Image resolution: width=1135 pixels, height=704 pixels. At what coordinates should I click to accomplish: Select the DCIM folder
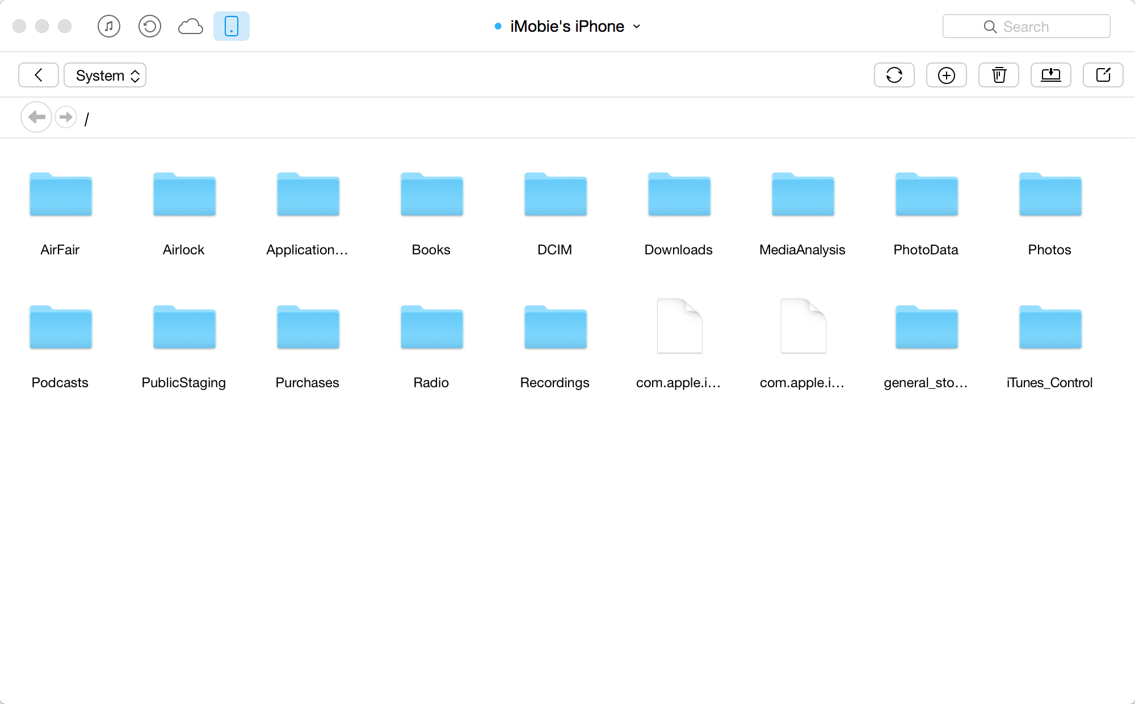(x=555, y=195)
